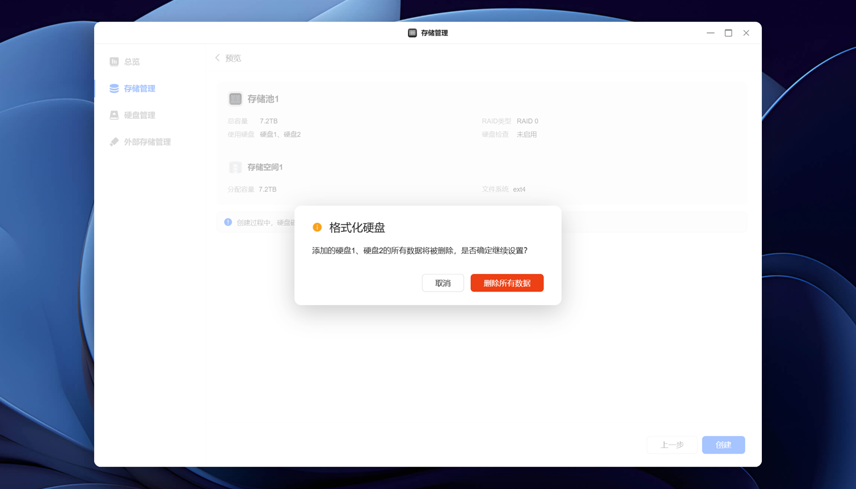Click the 存储池1 storage pool icon

pyautogui.click(x=235, y=99)
